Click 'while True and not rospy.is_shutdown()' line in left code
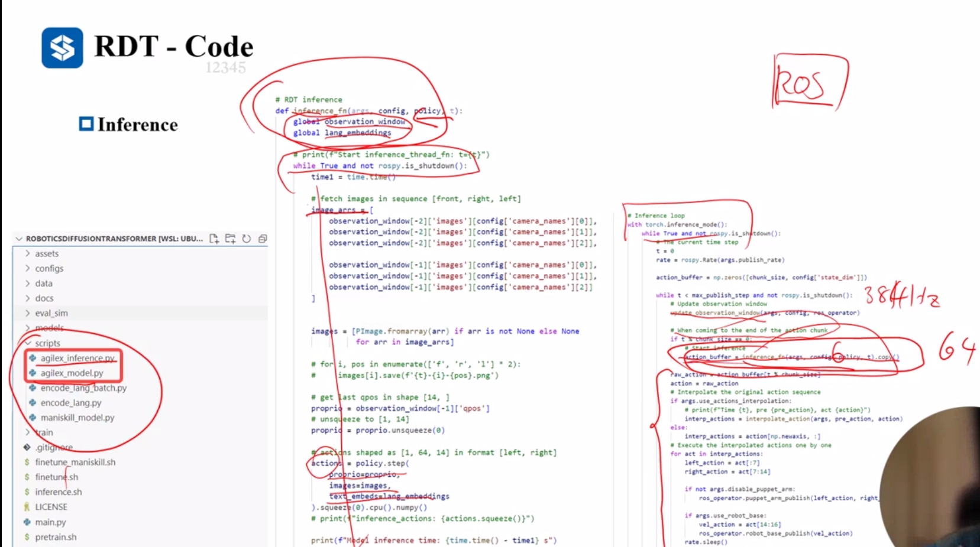Viewport: 980px width, 547px height. (380, 165)
